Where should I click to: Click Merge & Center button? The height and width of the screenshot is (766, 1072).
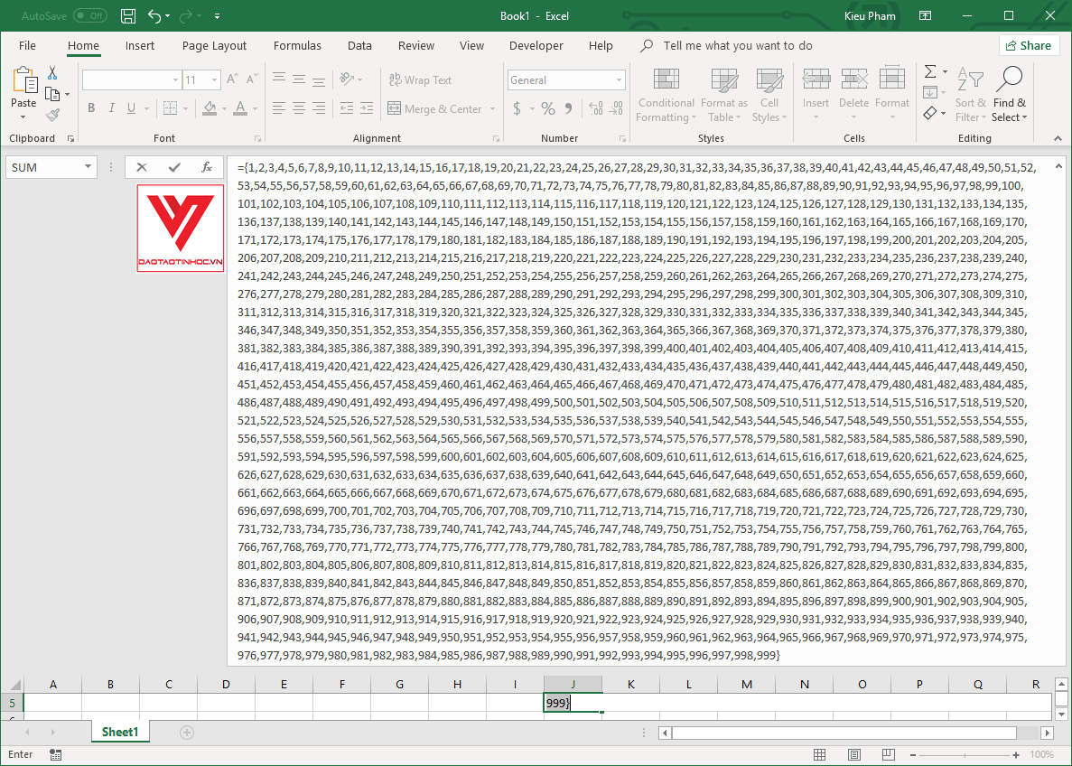434,108
